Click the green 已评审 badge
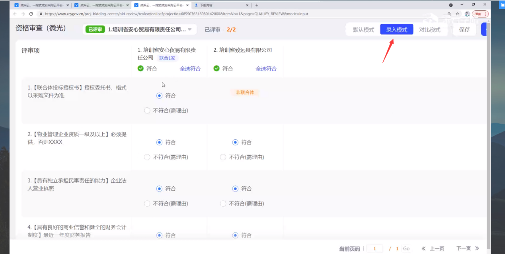Viewport: 505px width, 254px height. pos(95,29)
